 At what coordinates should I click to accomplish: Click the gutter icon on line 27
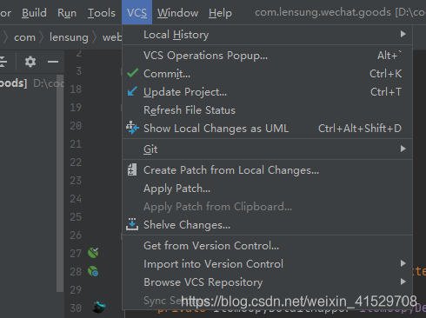point(93,253)
